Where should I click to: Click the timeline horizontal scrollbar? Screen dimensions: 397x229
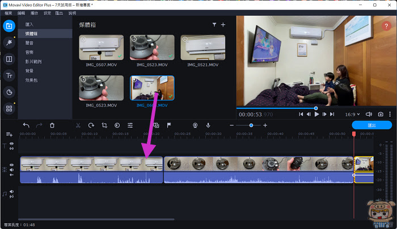pos(96,219)
